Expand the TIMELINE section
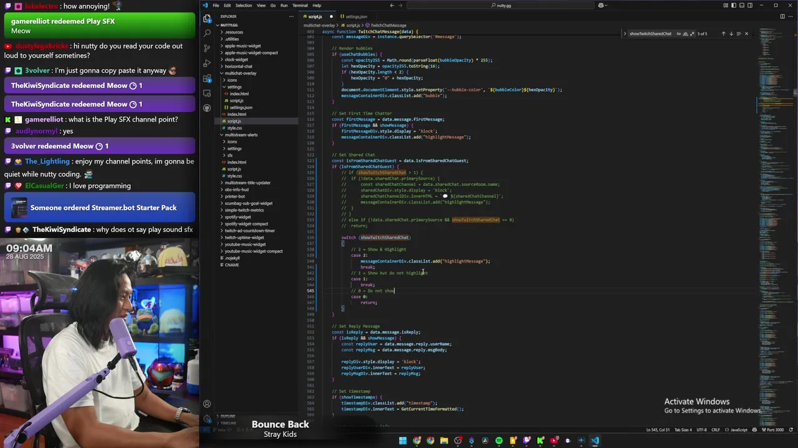The height and width of the screenshot is (448, 798). tap(228, 423)
